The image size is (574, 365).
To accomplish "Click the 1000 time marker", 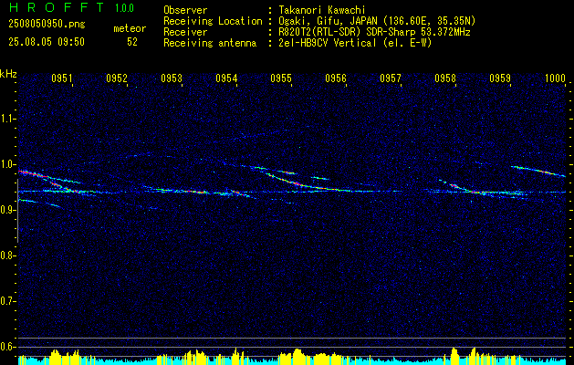I will click(x=555, y=78).
